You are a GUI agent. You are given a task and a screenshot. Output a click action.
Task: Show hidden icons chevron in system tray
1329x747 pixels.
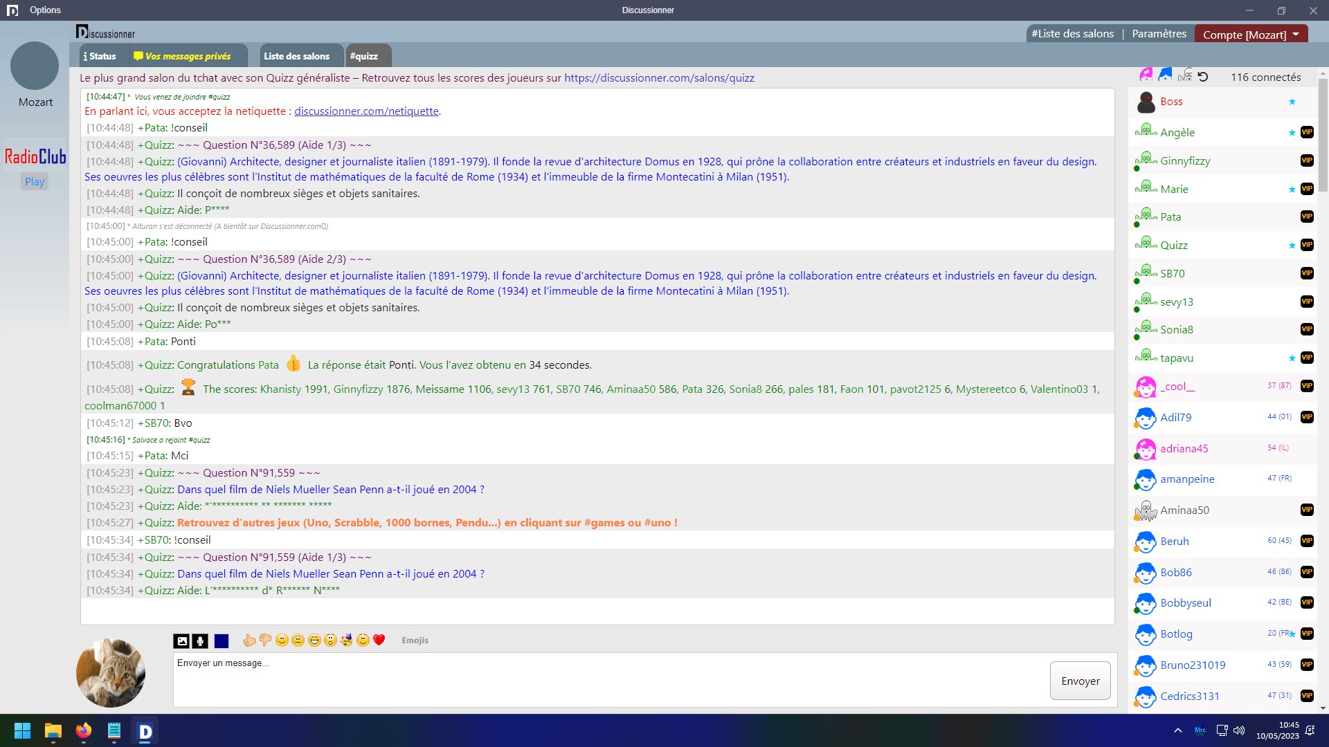click(x=1177, y=730)
